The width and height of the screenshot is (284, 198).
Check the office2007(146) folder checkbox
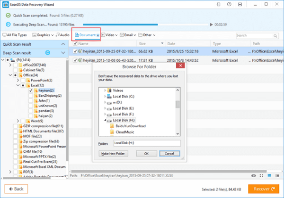16,65
